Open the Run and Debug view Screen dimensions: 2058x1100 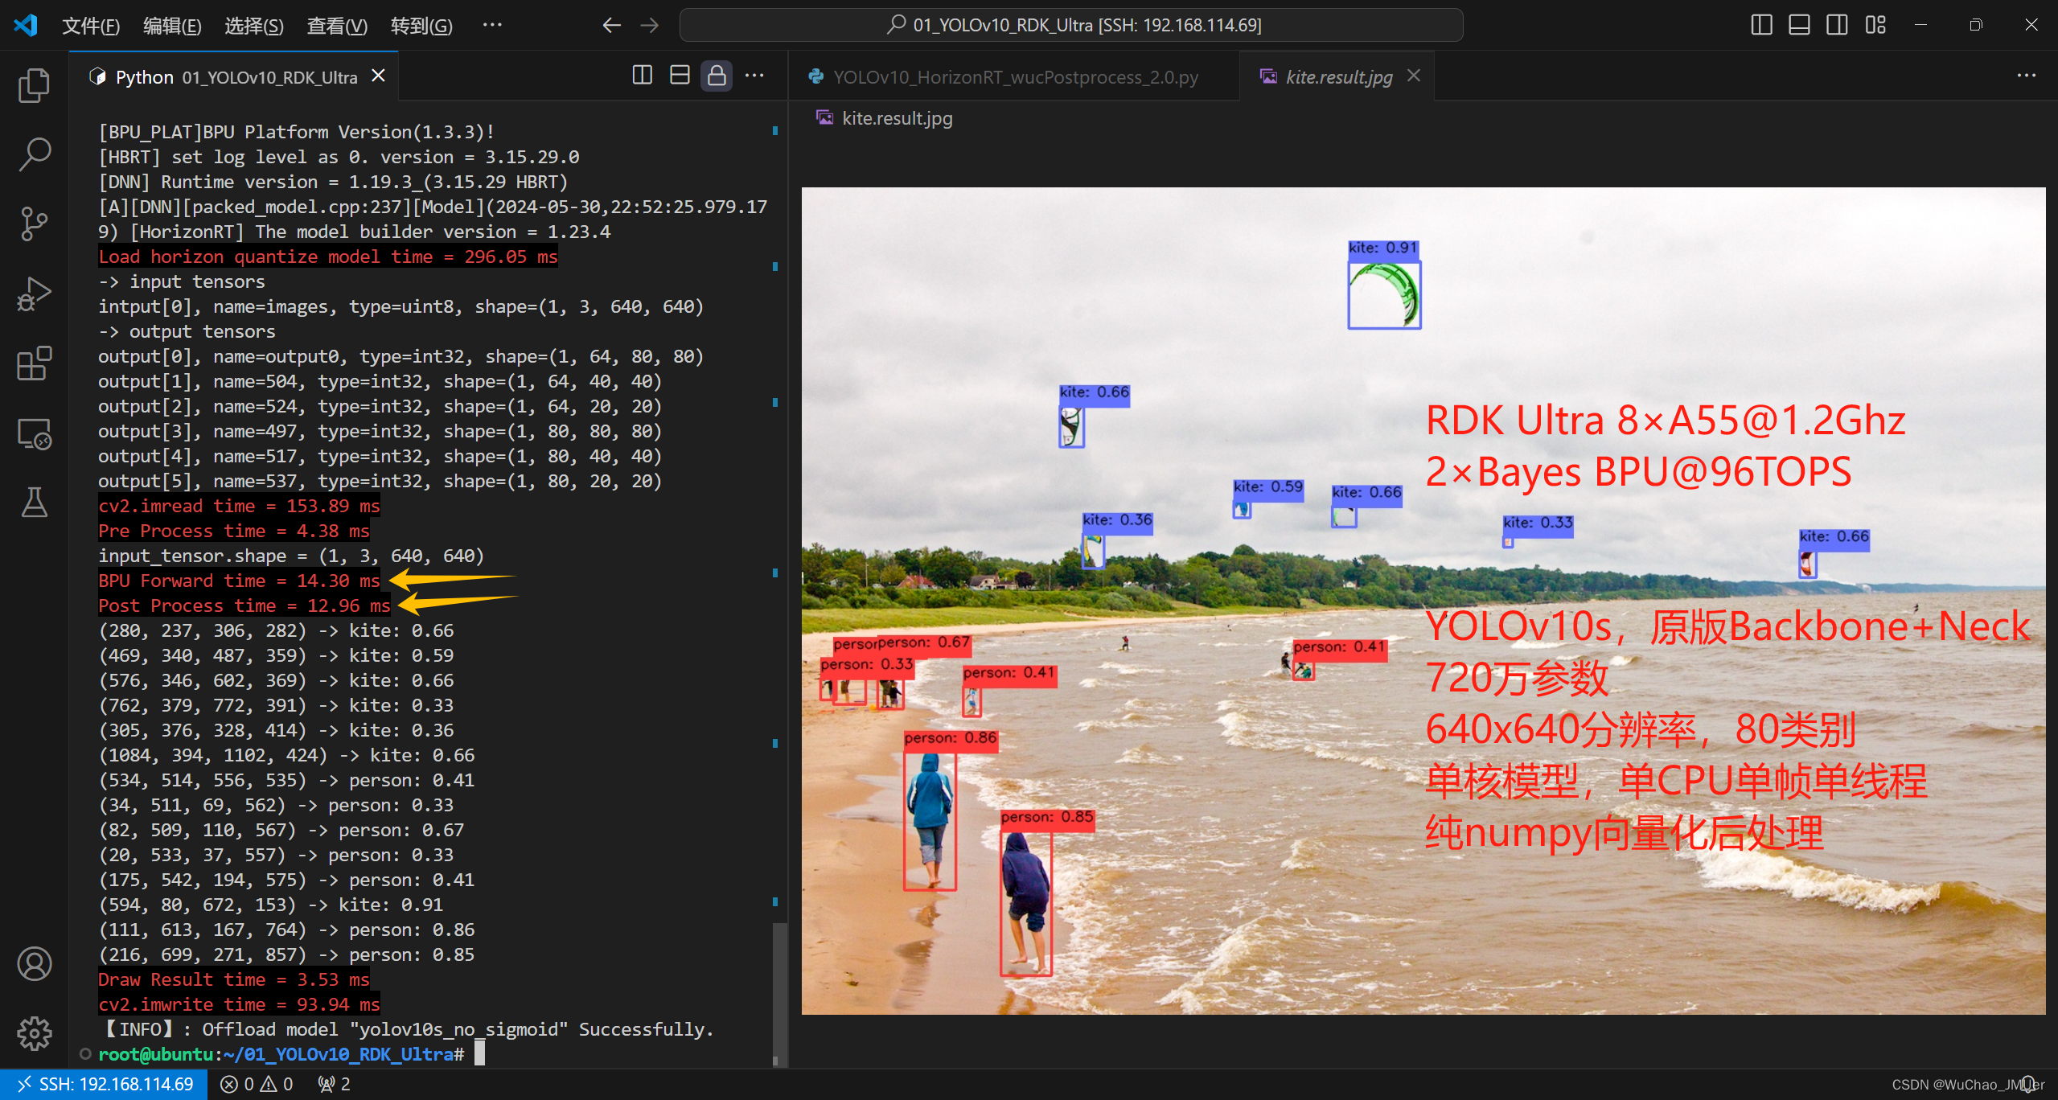click(x=34, y=293)
